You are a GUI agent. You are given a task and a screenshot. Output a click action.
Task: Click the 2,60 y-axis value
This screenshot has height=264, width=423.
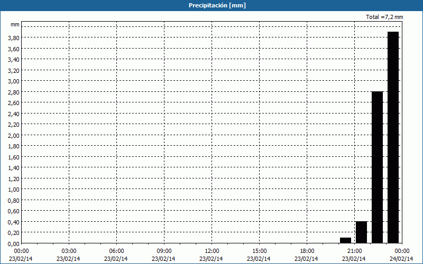click(x=14, y=103)
